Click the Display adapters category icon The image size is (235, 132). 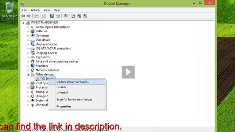[x=32, y=44]
